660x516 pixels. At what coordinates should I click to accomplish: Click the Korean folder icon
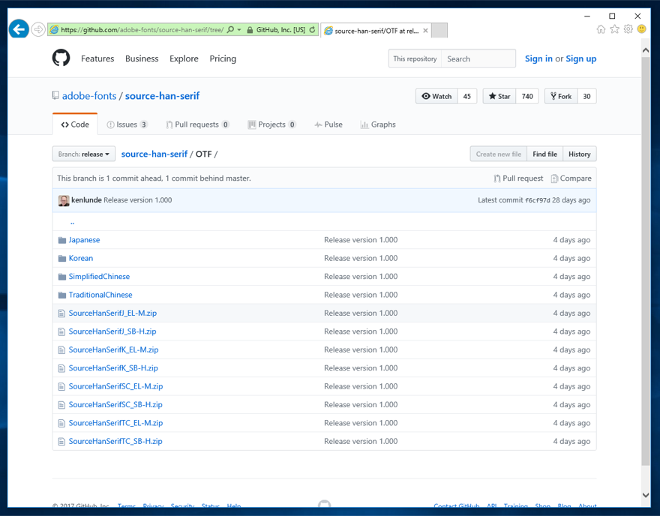pyautogui.click(x=61, y=258)
